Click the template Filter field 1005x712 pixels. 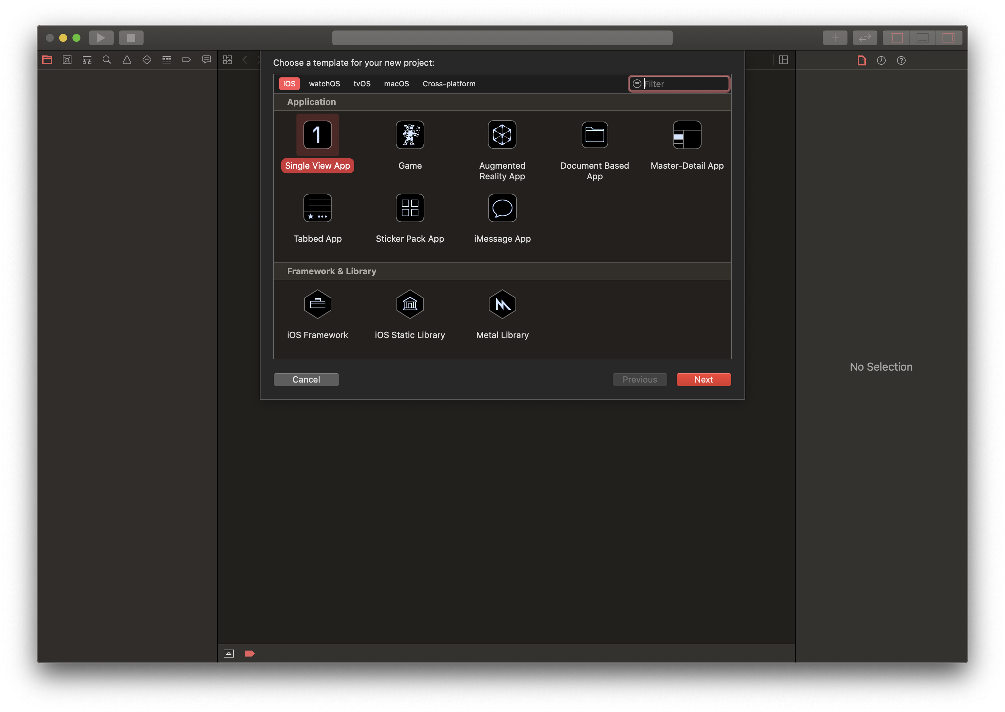point(683,84)
